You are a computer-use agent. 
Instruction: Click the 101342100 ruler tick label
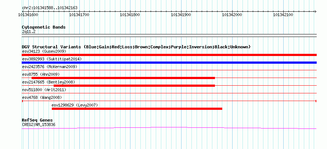click(283, 15)
